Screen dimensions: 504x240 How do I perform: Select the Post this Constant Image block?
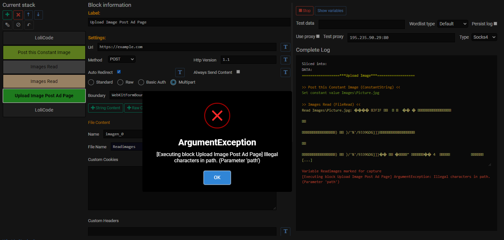[x=44, y=52]
